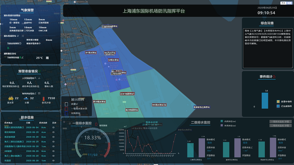This screenshot has width=294, height=165.
Task: Click the submersible pump icon
Action: (x=11, y=98)
